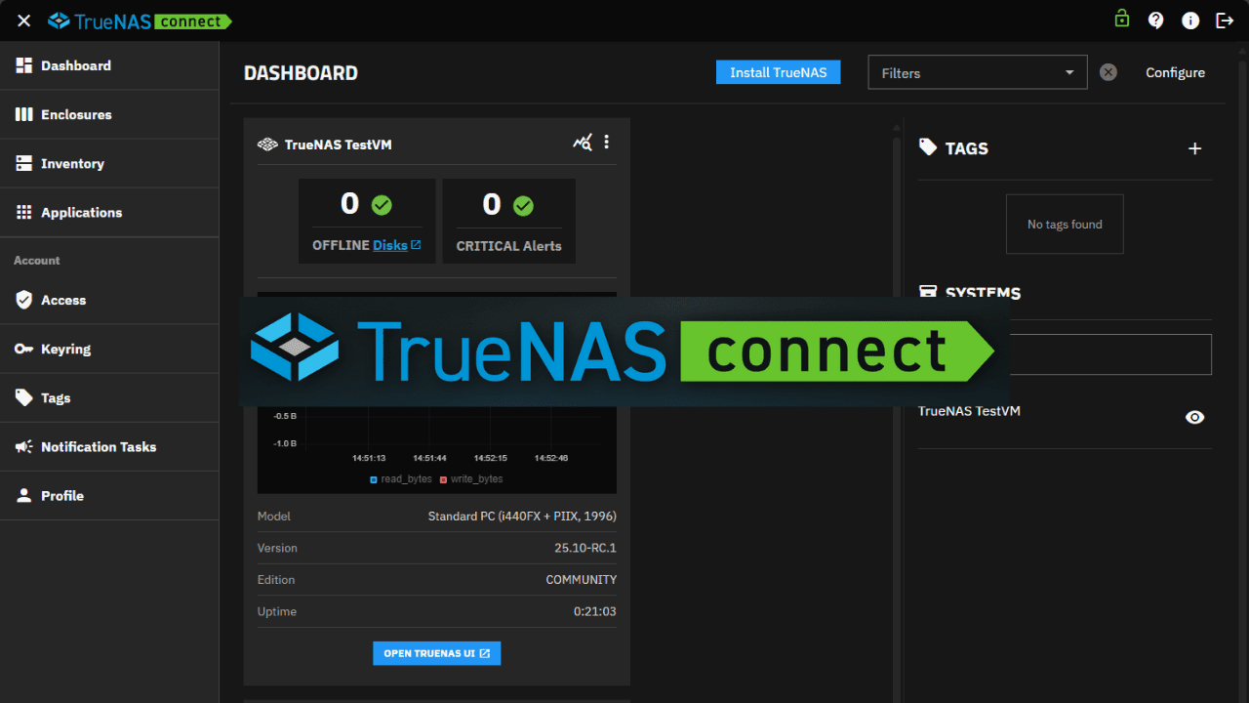Click the '14:51:13' chart time label

point(369,458)
